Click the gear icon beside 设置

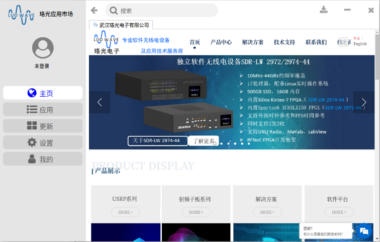(x=32, y=142)
